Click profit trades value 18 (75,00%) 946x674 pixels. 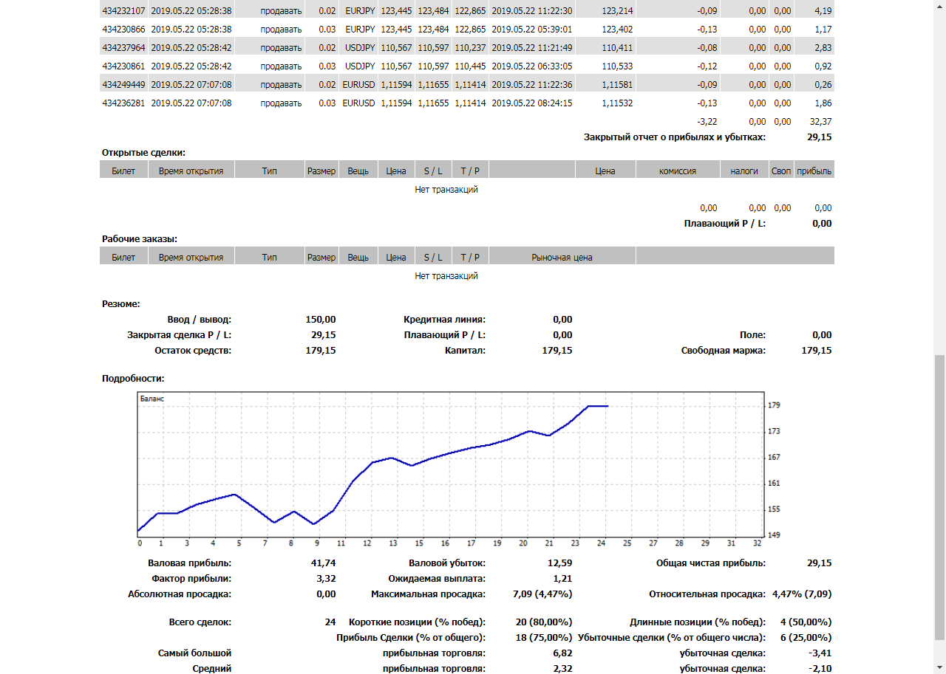click(x=543, y=638)
